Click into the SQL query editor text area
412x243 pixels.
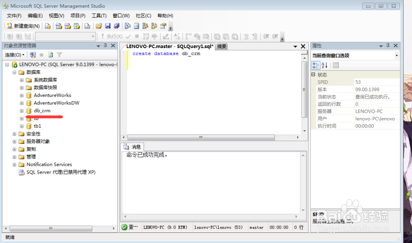point(214,92)
